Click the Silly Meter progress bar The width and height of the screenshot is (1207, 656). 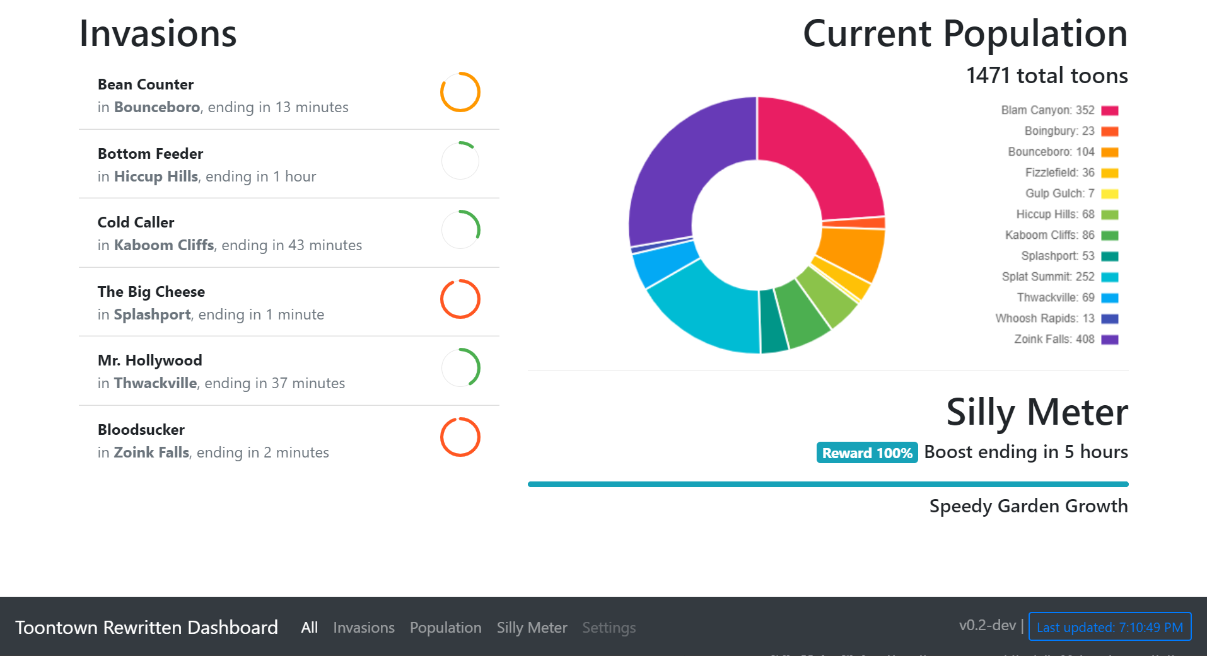tap(828, 484)
